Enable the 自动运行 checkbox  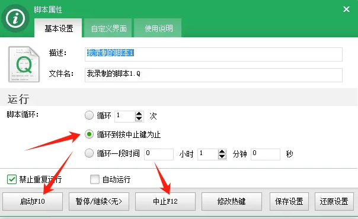95,179
